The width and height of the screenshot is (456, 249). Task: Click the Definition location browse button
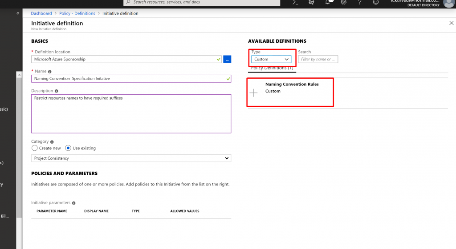[227, 59]
